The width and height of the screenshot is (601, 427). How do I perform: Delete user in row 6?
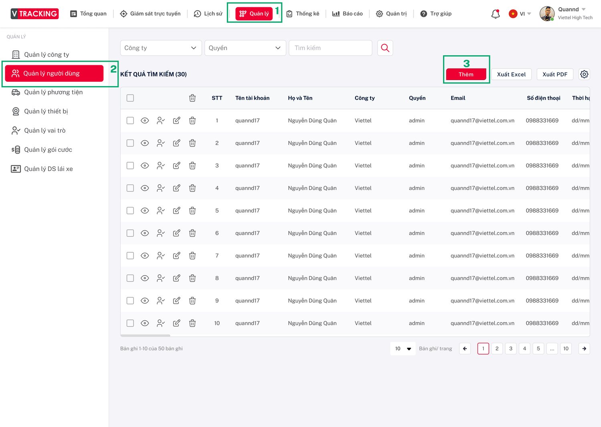(192, 233)
